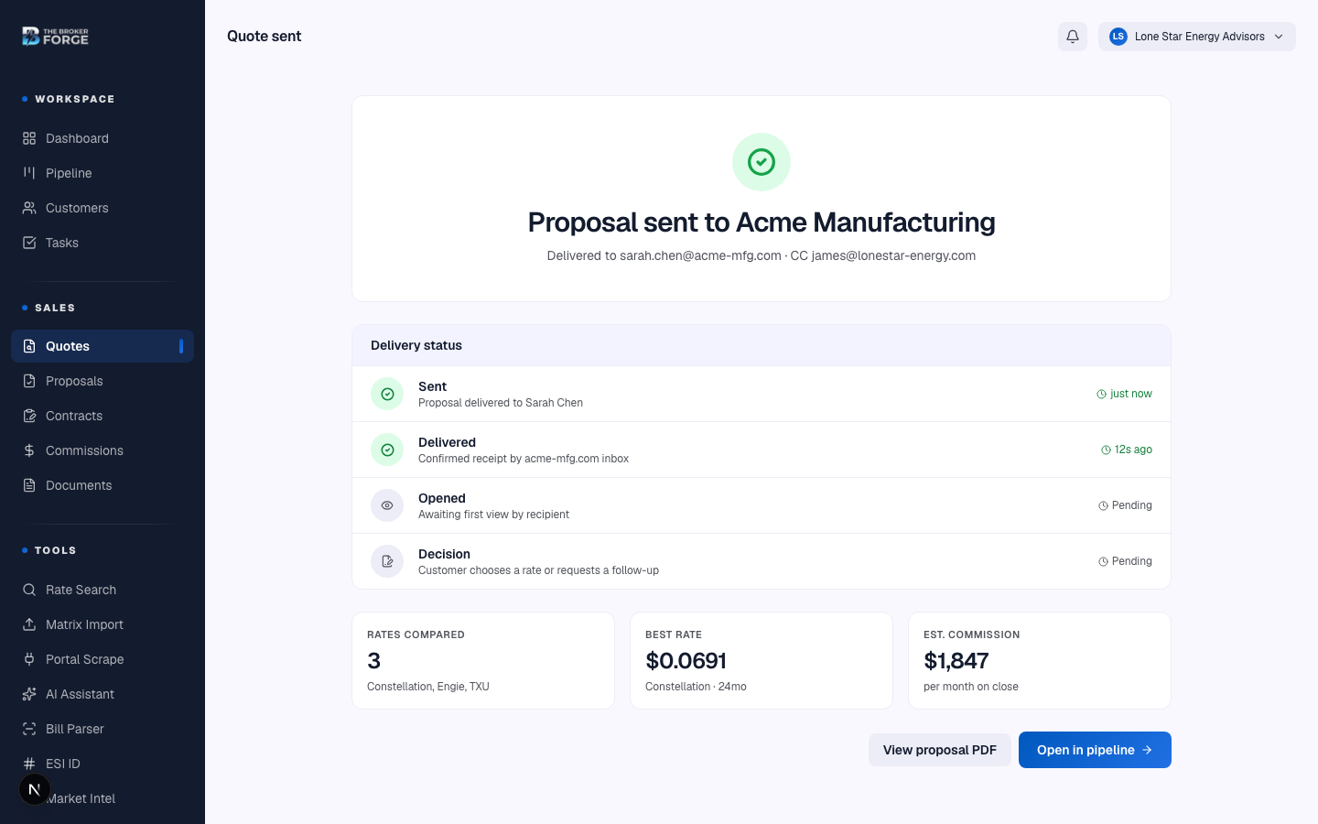
Task: Open Matrix Import tool
Action: [103, 624]
